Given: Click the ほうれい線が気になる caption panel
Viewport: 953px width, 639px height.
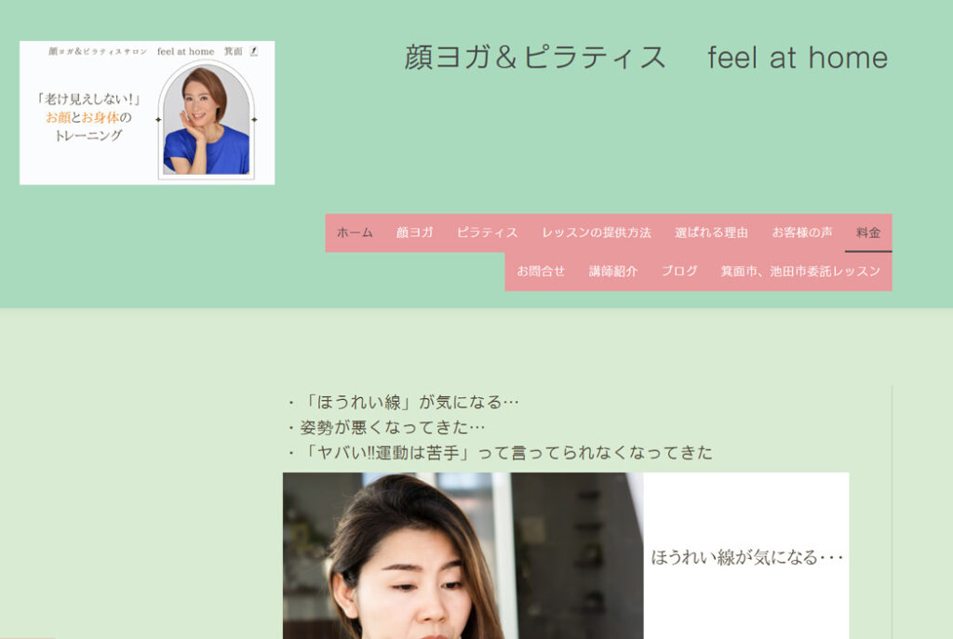Looking at the screenshot, I should (746, 556).
